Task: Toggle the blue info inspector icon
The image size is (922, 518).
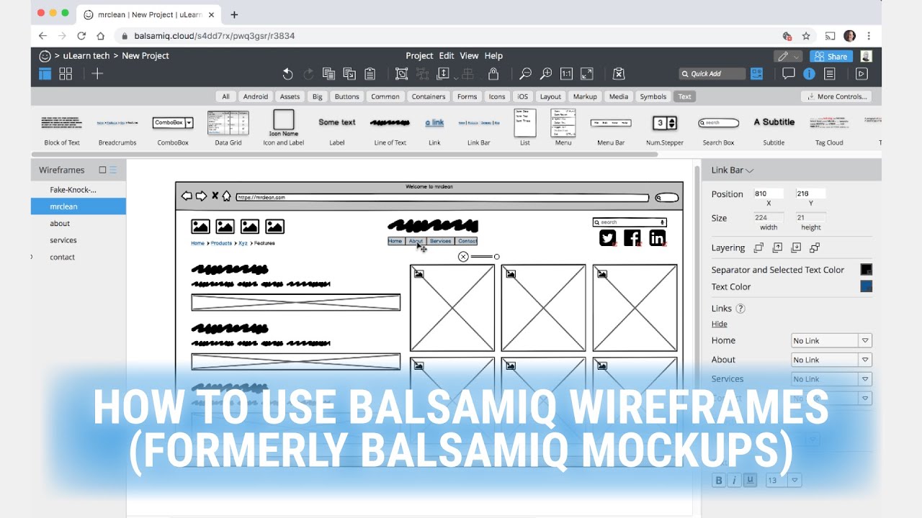Action: (809, 73)
